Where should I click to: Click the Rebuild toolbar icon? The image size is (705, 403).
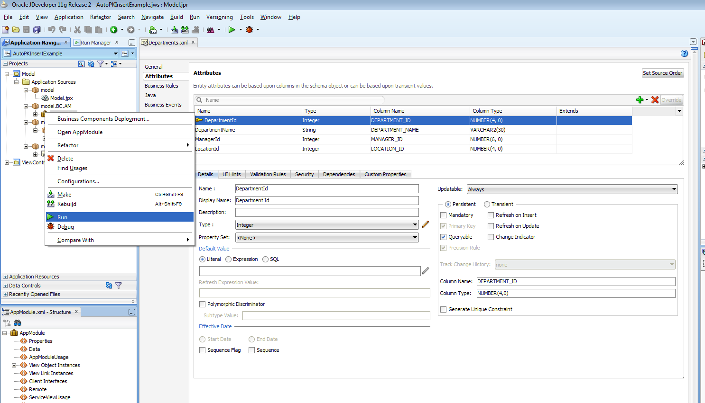tap(185, 29)
